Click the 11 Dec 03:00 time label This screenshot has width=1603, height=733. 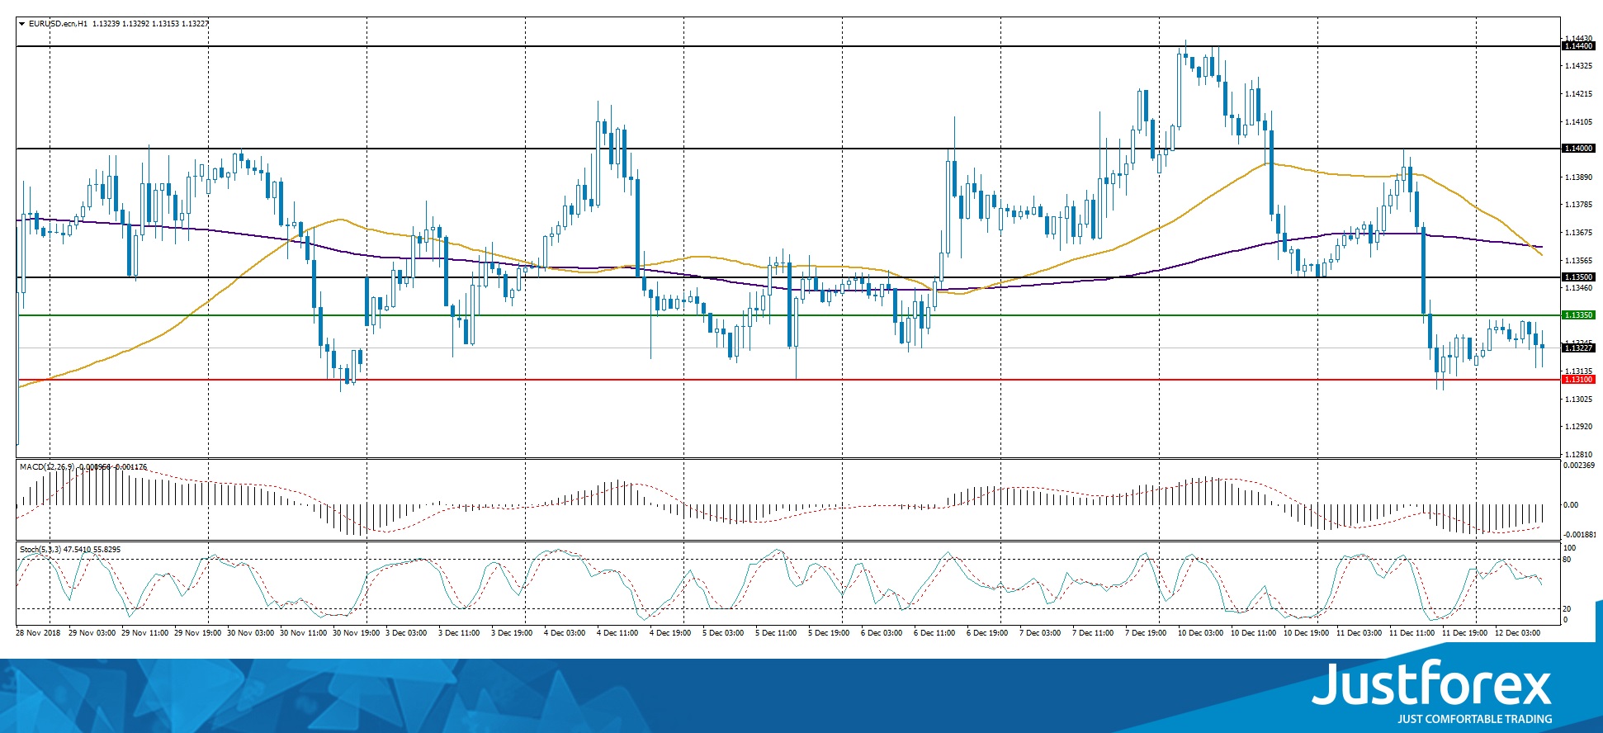coord(1359,633)
